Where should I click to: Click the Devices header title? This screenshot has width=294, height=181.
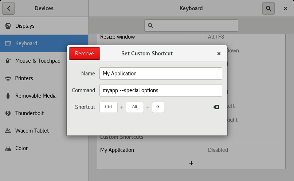coord(44,8)
